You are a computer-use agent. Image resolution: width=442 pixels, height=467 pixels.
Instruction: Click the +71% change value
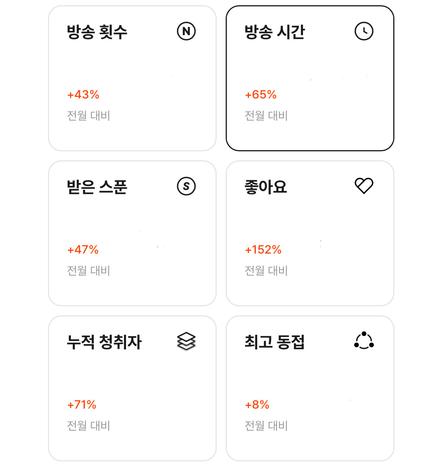click(82, 405)
